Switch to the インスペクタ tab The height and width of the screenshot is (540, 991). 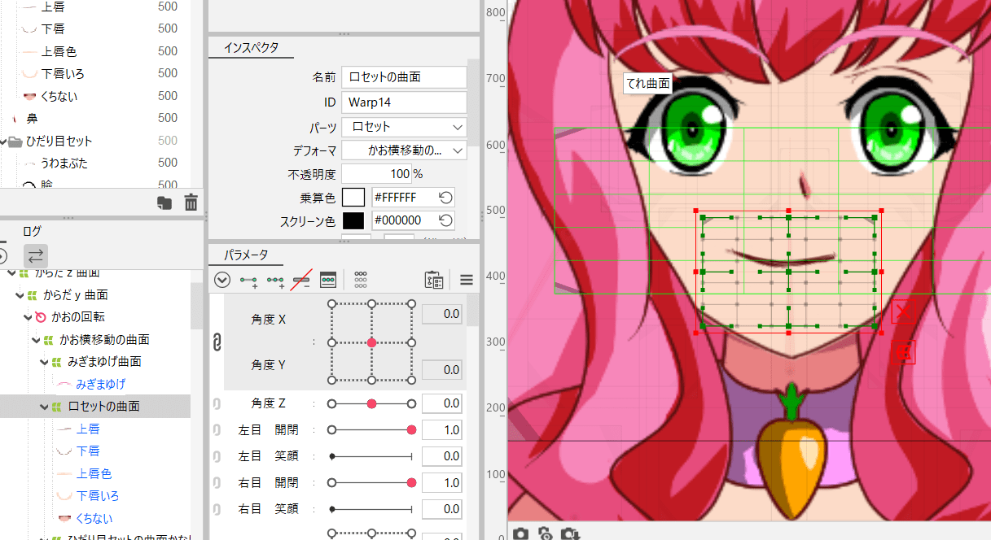click(251, 47)
